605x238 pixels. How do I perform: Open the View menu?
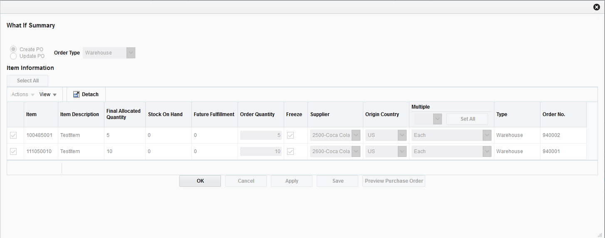click(x=48, y=94)
